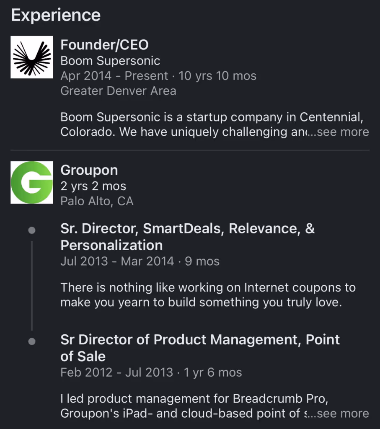Open Groupon company page via its logo
This screenshot has height=429, width=380.
click(31, 182)
